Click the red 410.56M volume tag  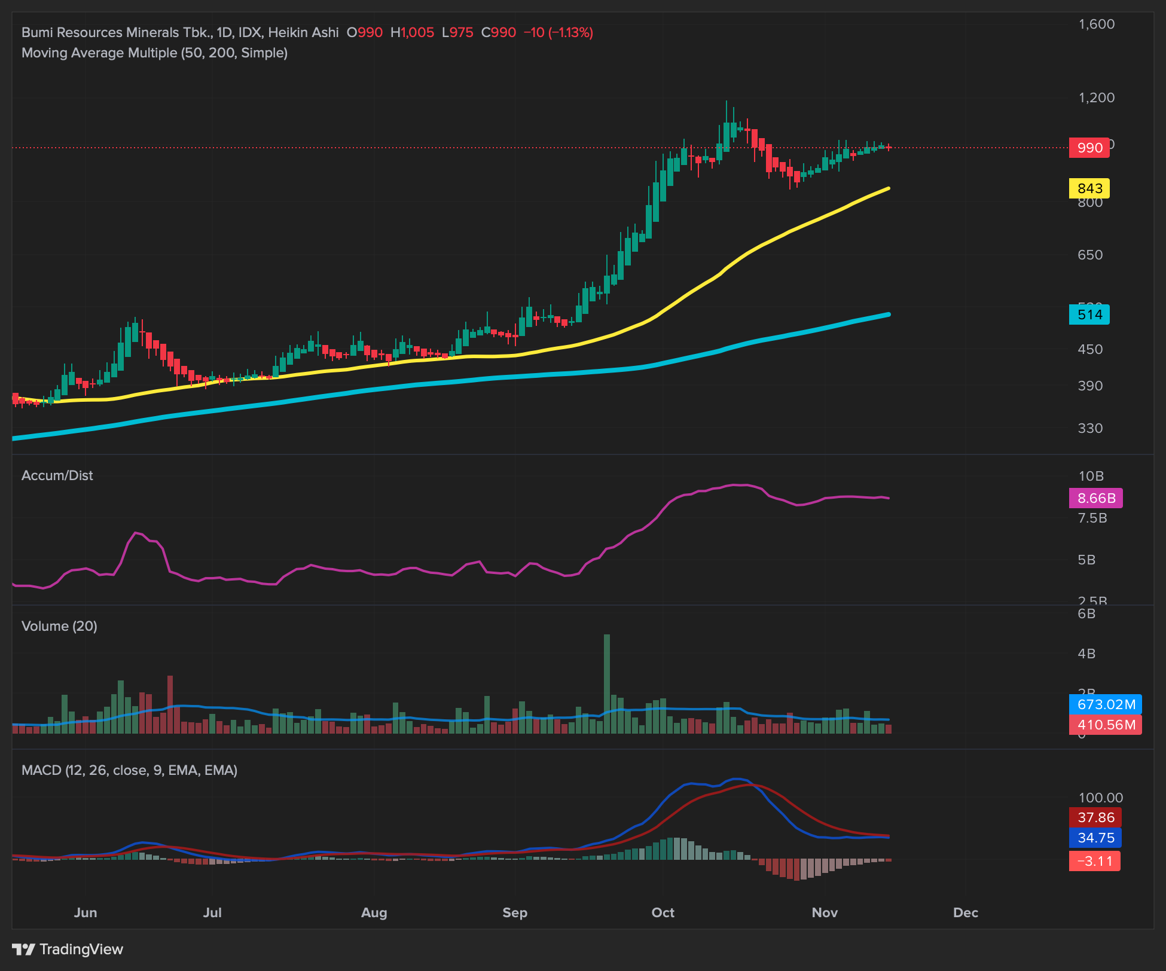(x=1105, y=725)
